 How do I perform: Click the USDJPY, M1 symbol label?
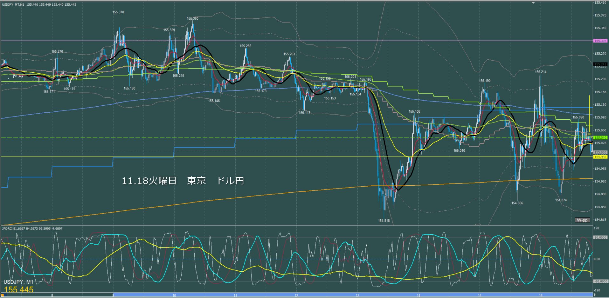[x=18, y=282]
